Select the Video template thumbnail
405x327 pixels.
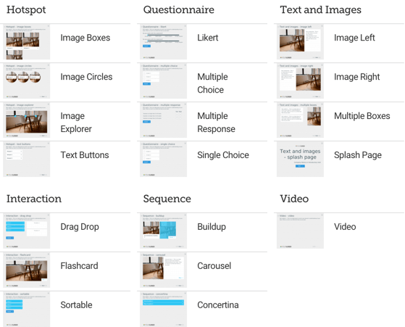tap(300, 231)
